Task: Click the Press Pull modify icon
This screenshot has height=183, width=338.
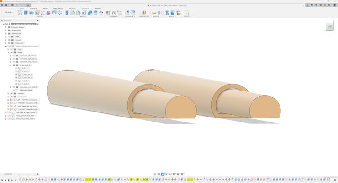Action: (67, 13)
